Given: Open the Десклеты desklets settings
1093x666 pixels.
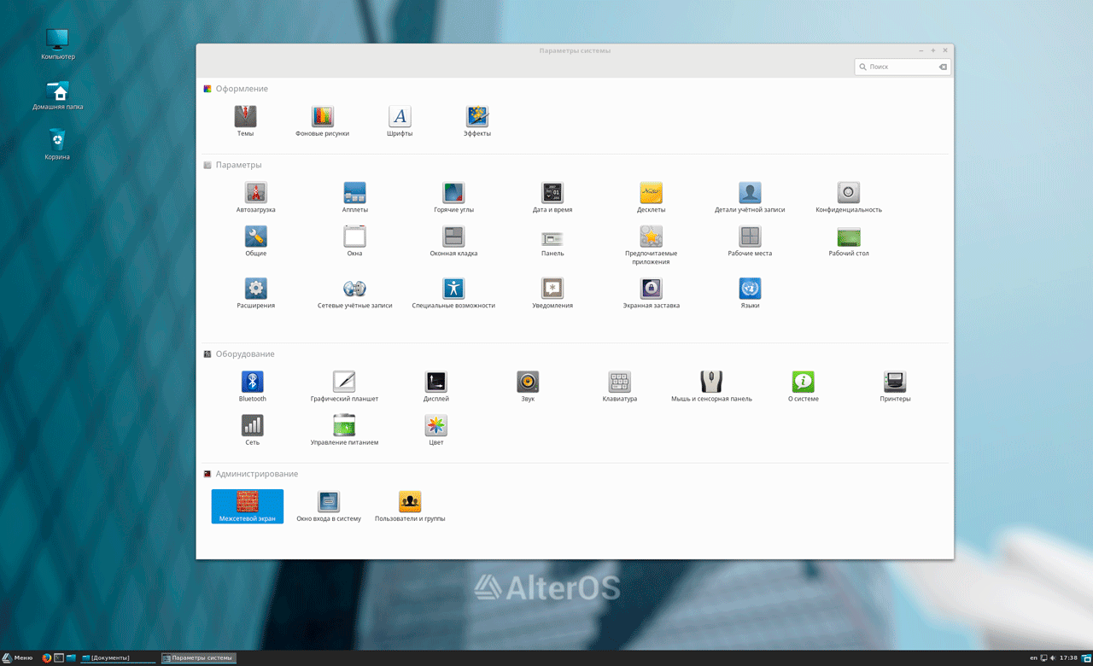Looking at the screenshot, I should 651,197.
